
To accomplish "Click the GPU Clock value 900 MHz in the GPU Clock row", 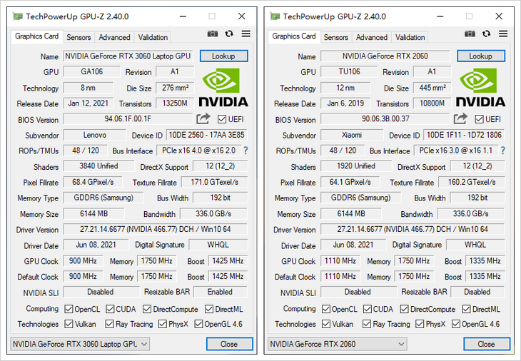I will (x=83, y=261).
